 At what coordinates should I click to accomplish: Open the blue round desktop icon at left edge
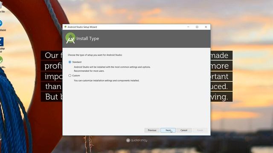tap(1, 23)
